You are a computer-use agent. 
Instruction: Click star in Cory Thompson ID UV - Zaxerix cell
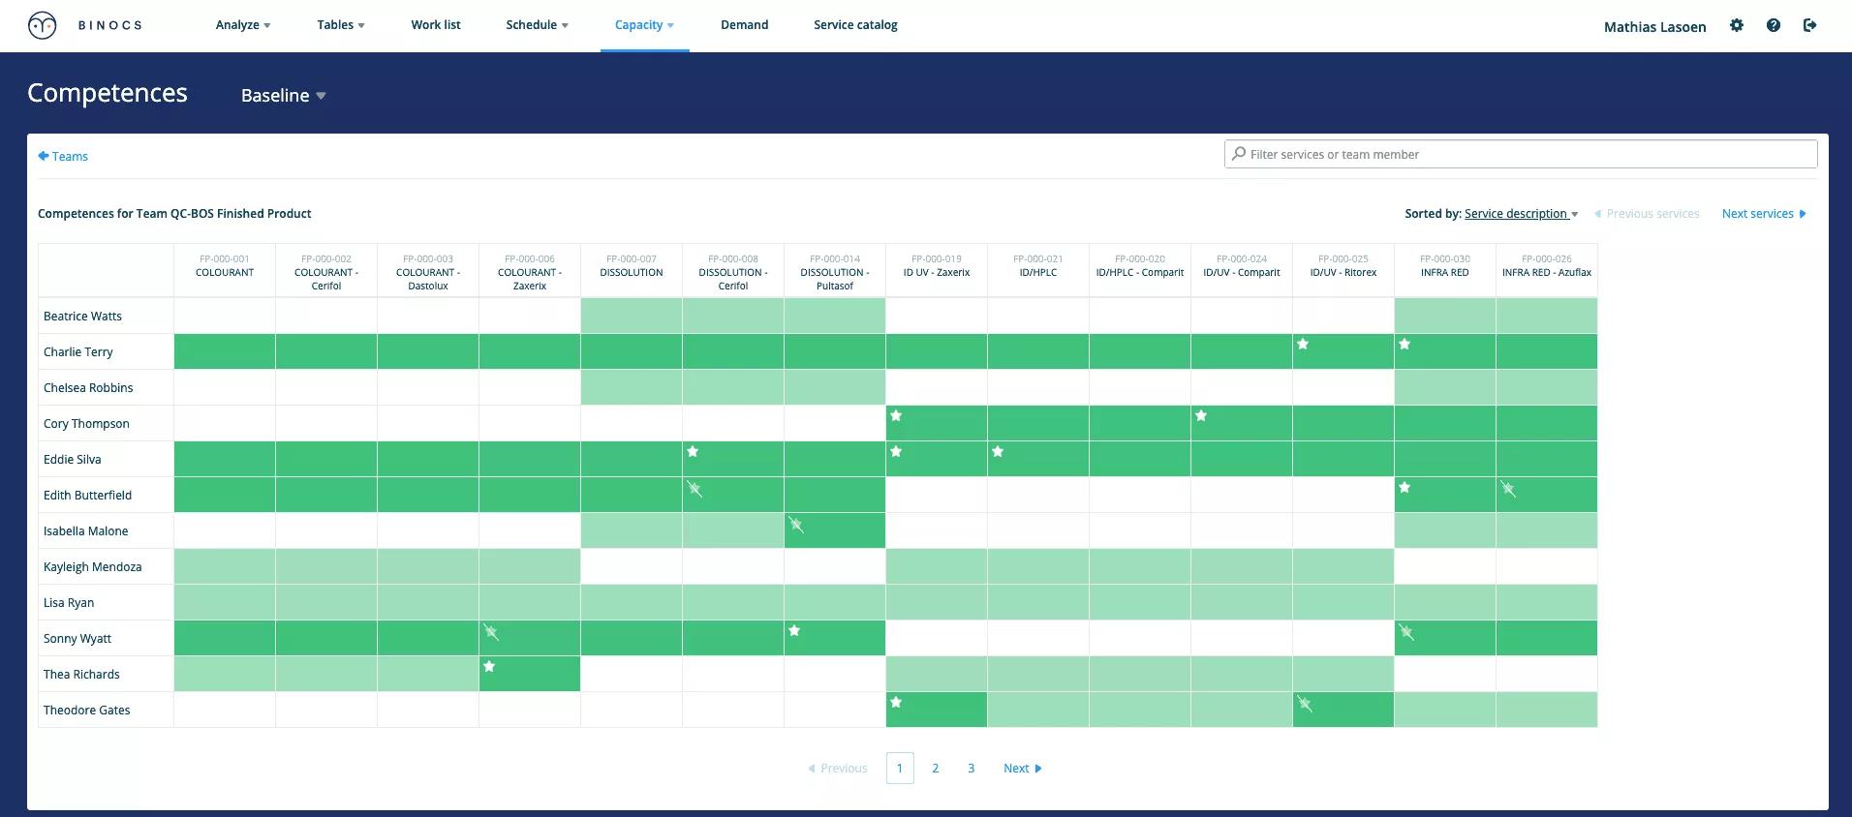896,415
